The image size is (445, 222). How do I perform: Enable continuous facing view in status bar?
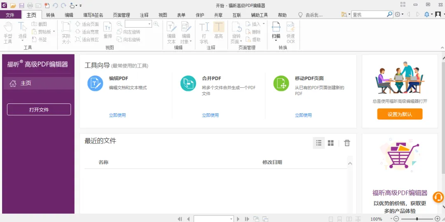tap(358, 219)
